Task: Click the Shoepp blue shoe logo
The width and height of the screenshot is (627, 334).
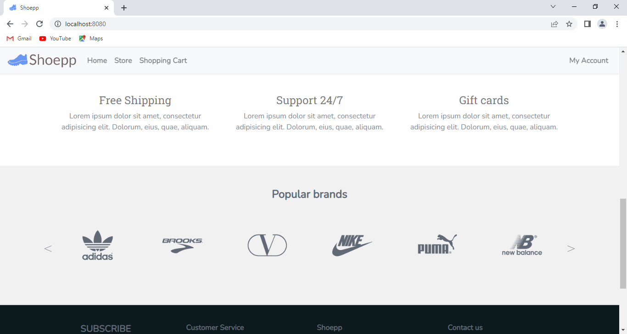Action: tap(17, 60)
